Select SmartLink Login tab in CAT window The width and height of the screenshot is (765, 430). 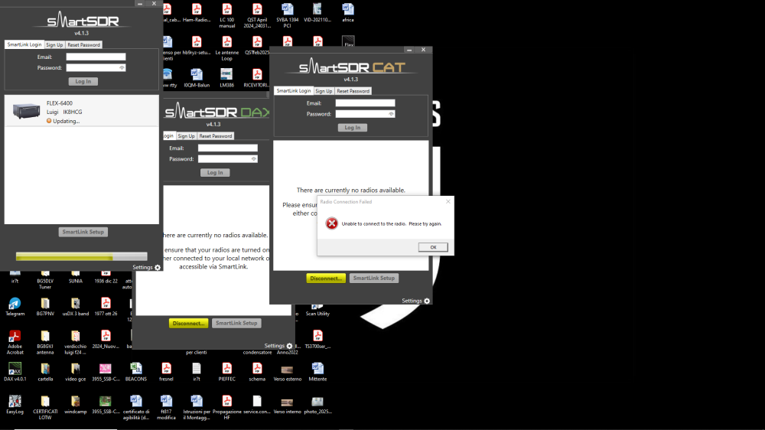coord(294,91)
